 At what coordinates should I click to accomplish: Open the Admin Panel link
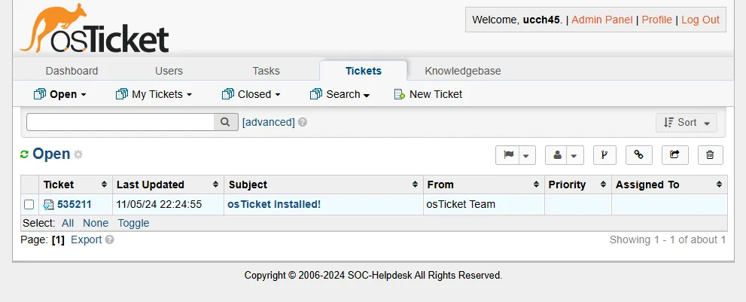click(x=603, y=20)
